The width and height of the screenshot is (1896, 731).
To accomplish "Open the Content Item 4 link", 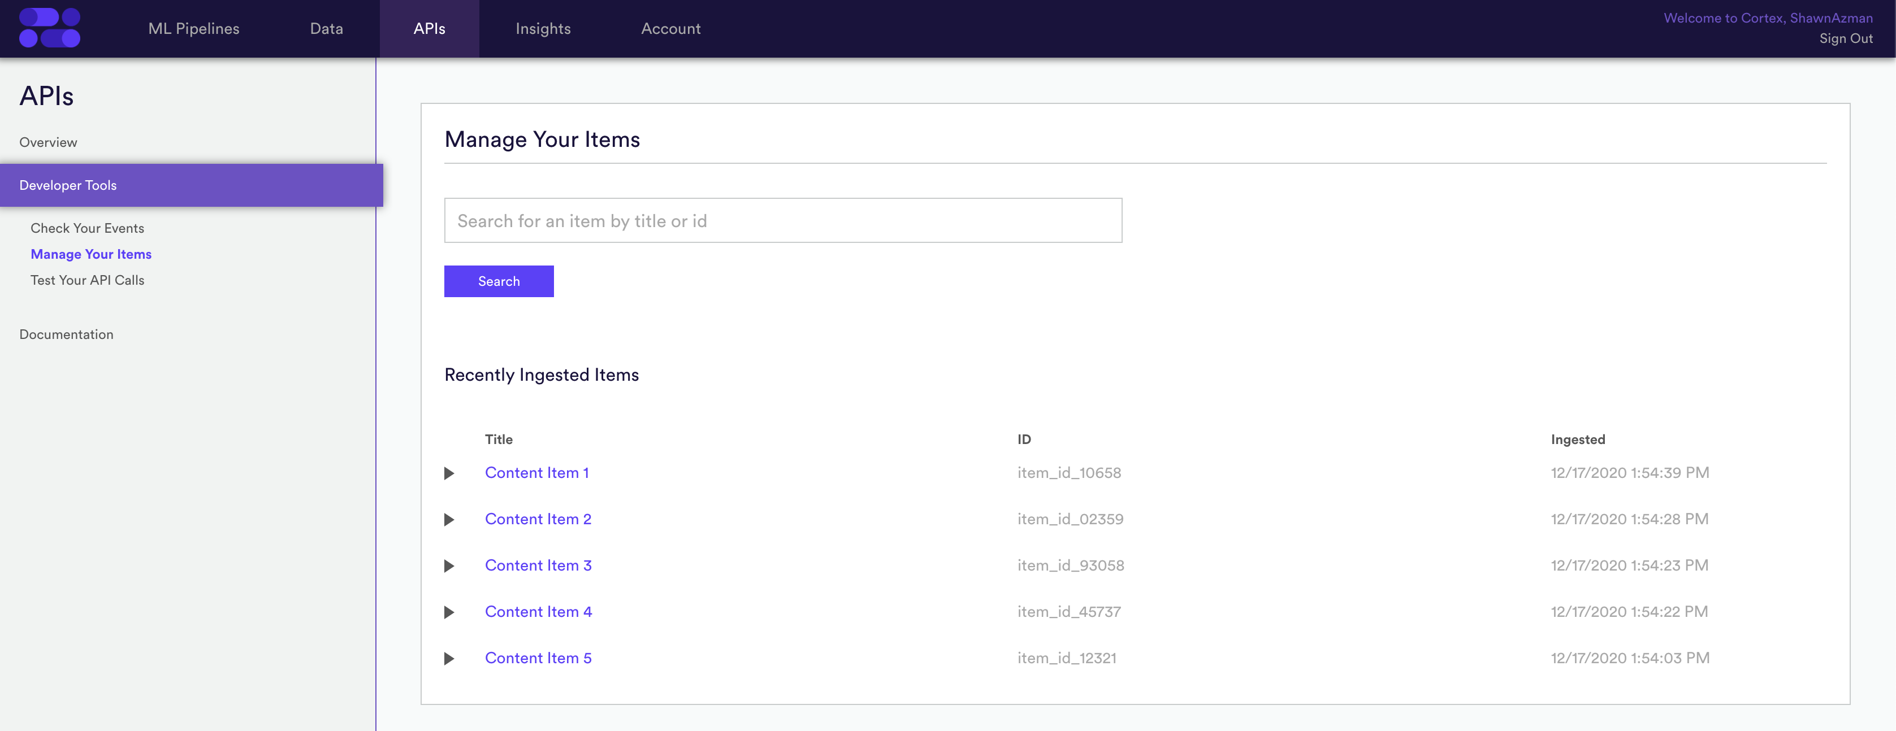I will tap(538, 612).
